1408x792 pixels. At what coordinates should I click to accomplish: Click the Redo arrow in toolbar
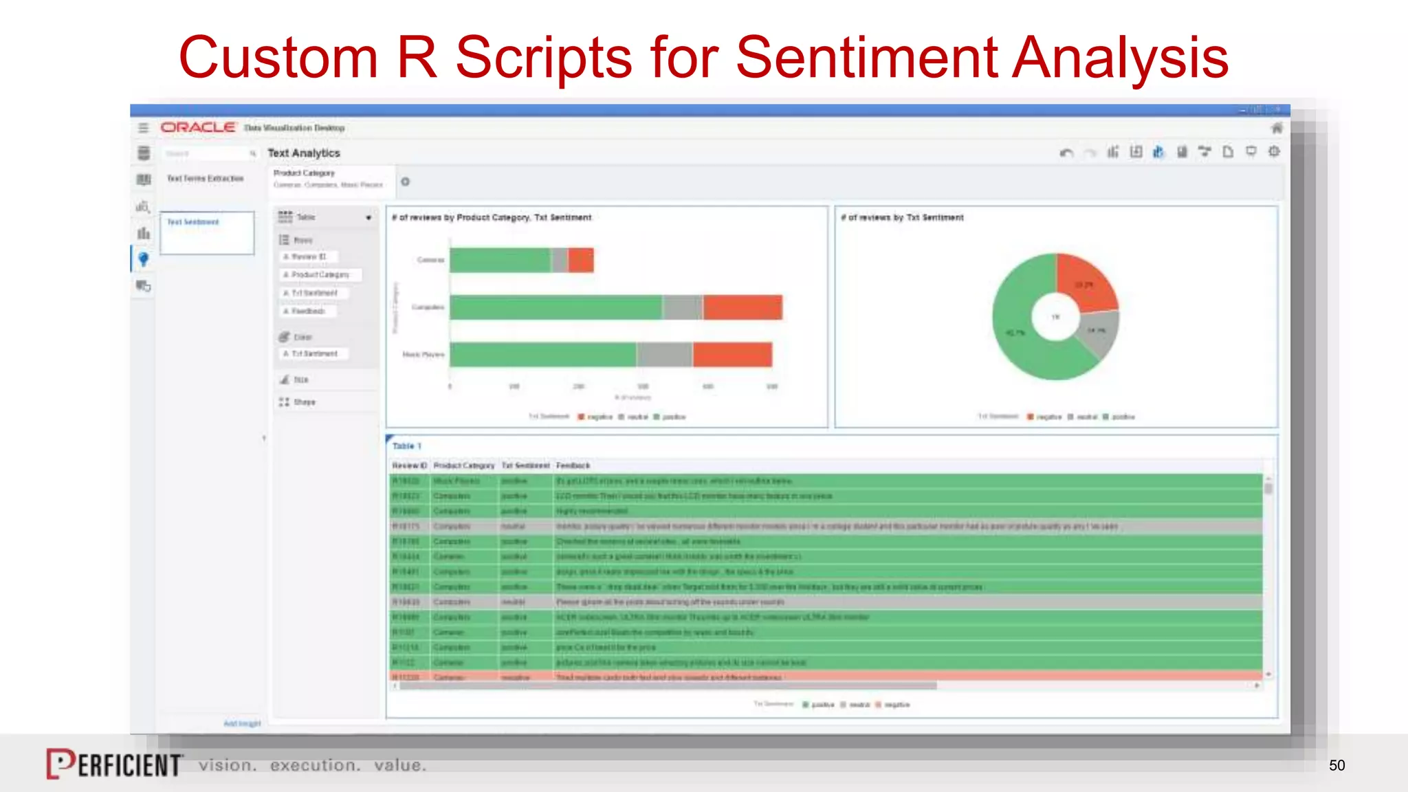1090,153
